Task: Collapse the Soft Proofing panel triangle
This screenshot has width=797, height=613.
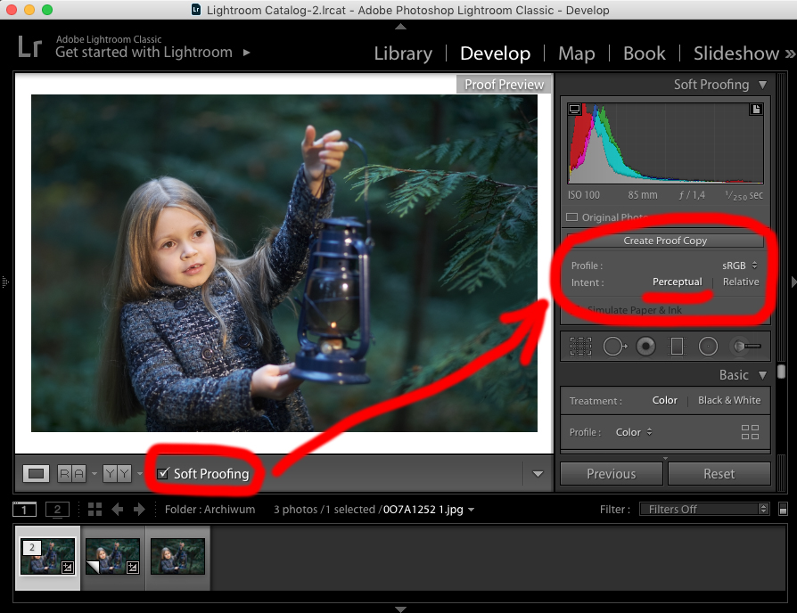Action: point(762,85)
